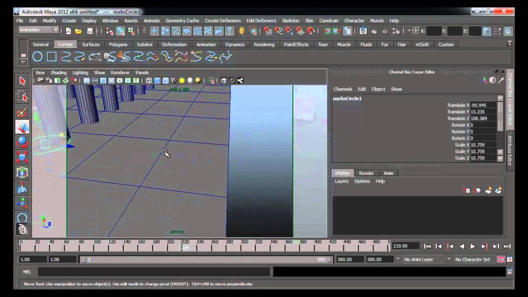Step back one key
This screenshot has width=528, height=297.
point(450,246)
